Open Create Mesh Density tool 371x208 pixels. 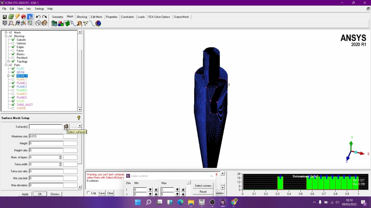click(79, 24)
